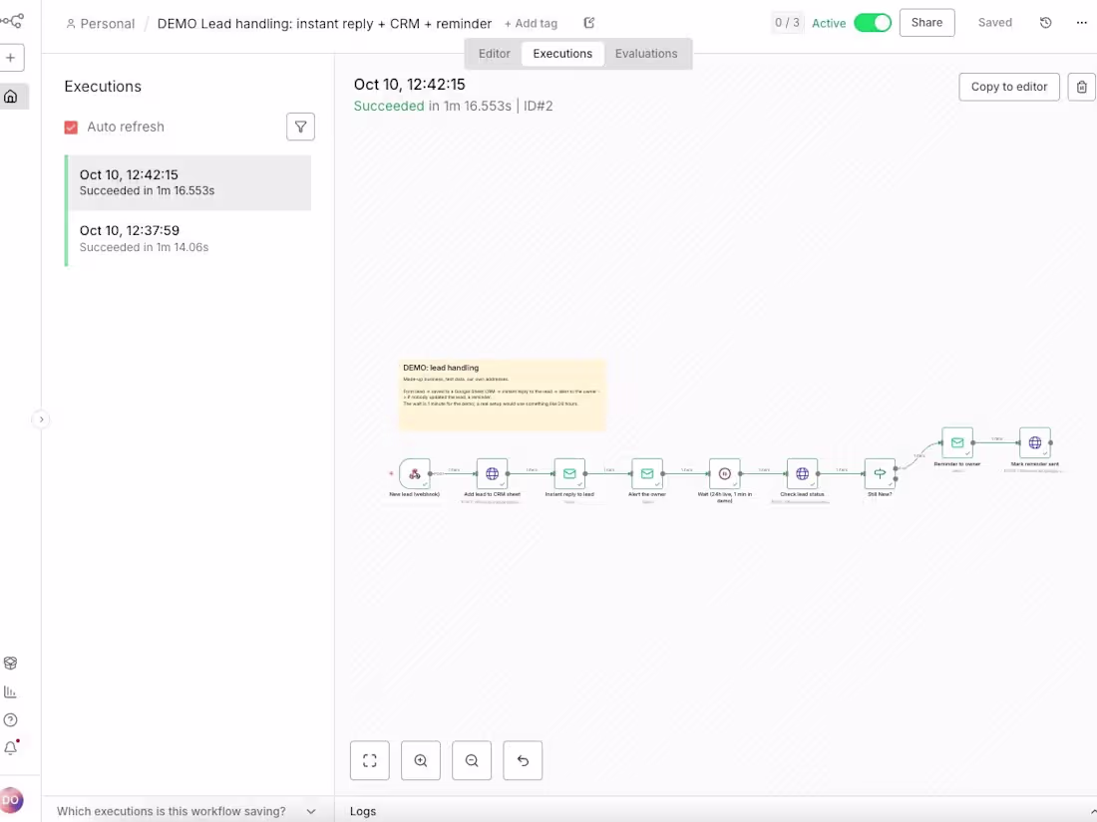Open the Insights chart sidebar icon

[11, 692]
